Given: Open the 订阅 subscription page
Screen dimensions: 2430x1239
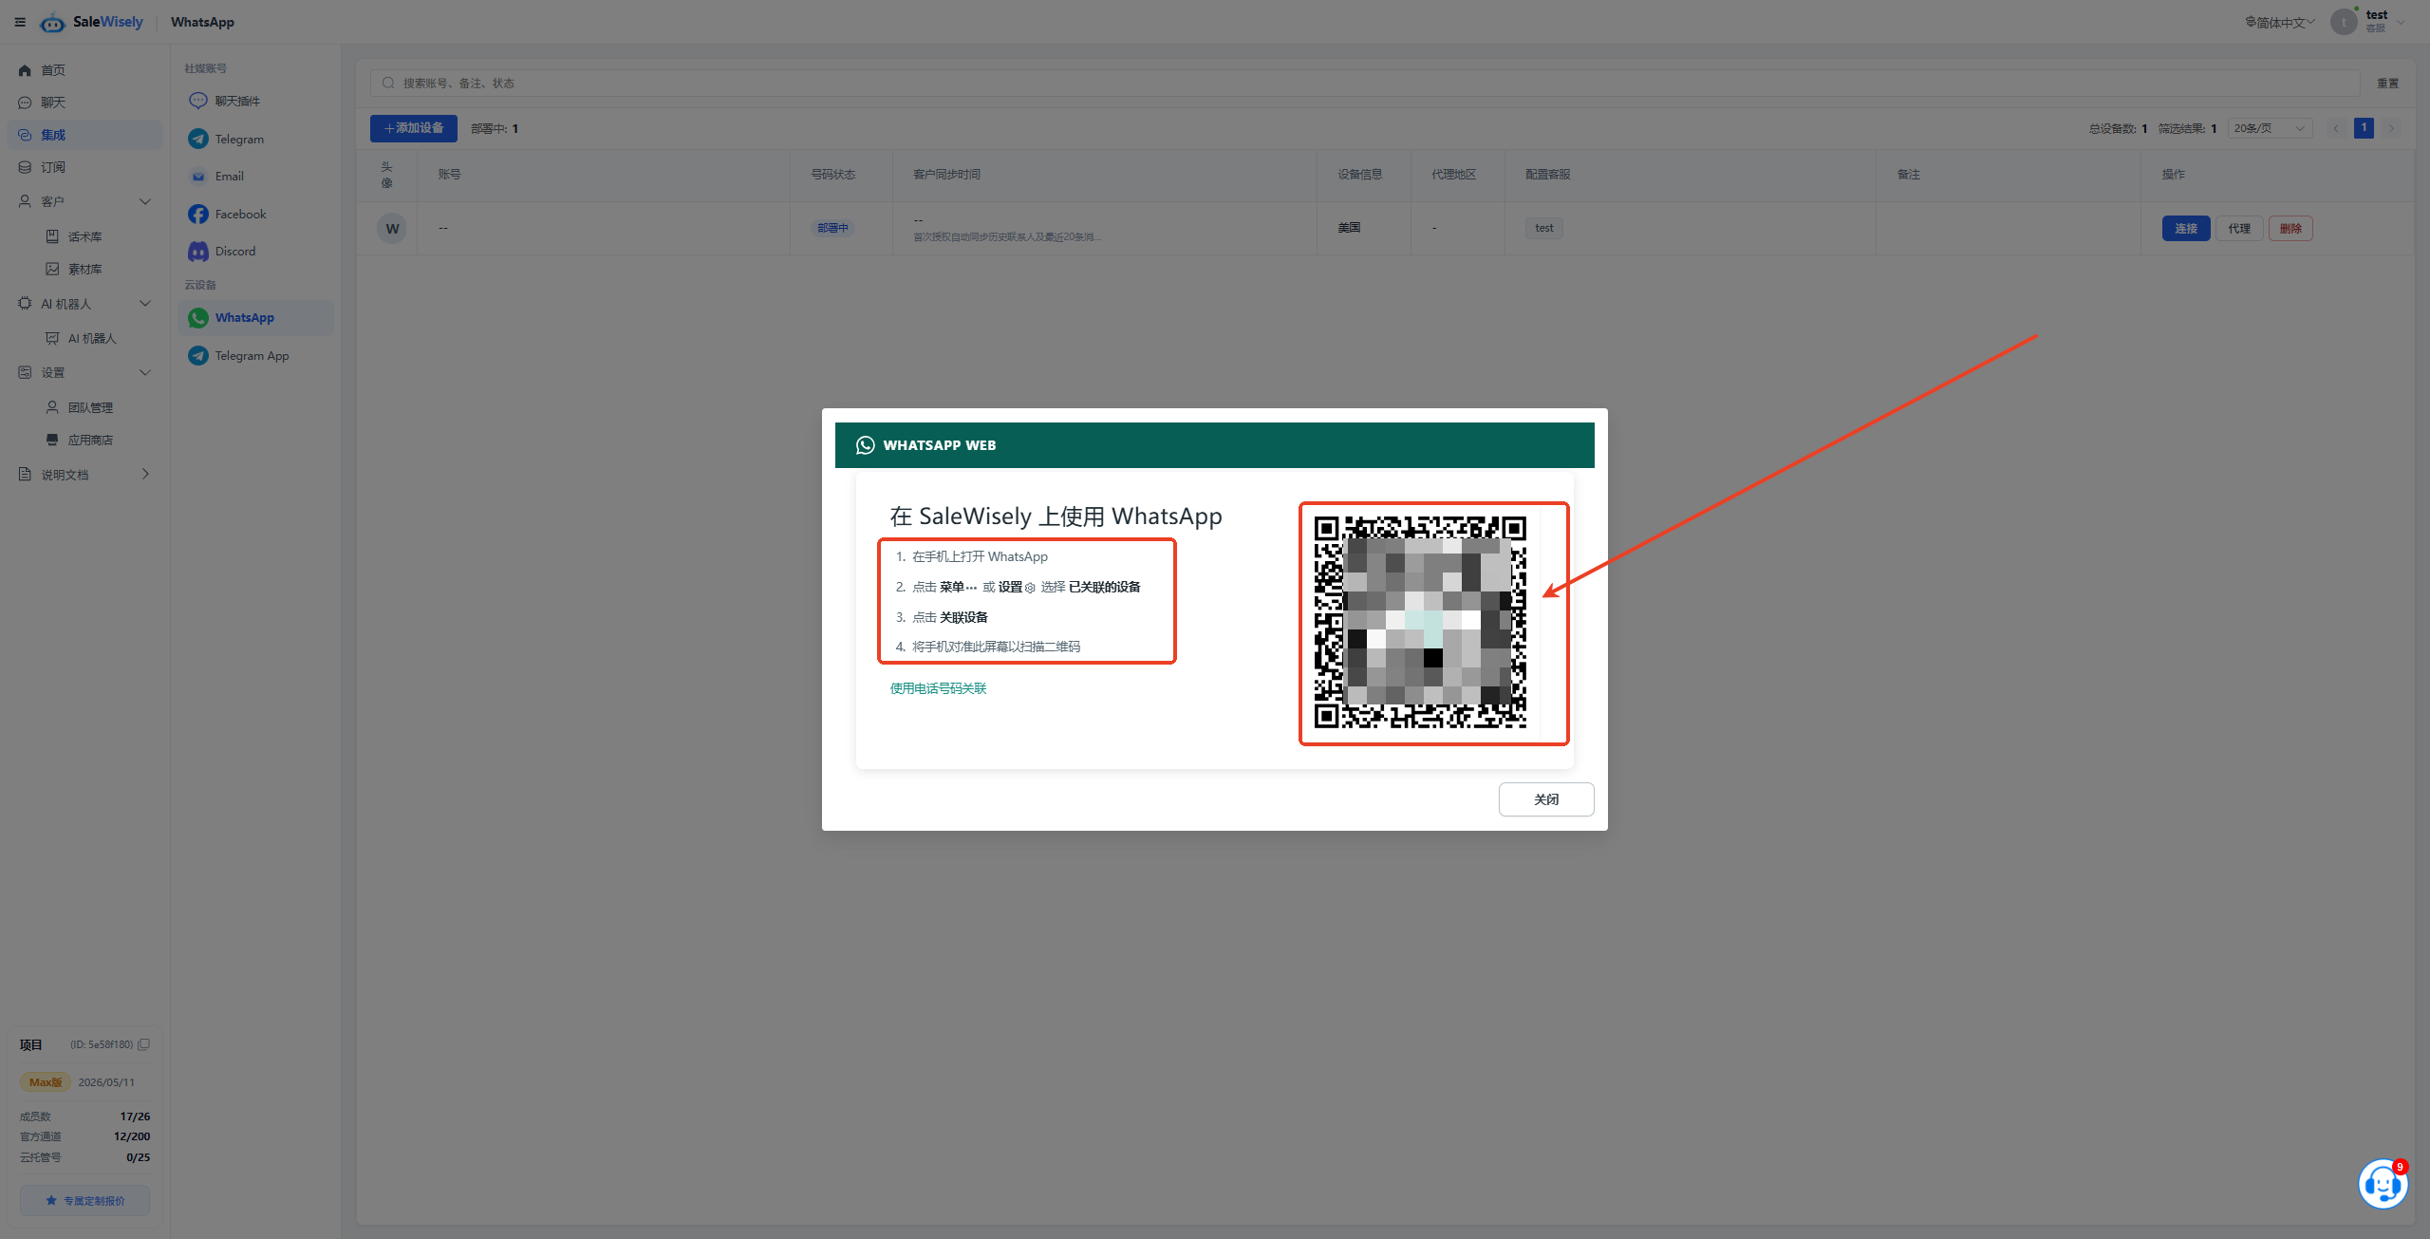Looking at the screenshot, I should point(53,167).
